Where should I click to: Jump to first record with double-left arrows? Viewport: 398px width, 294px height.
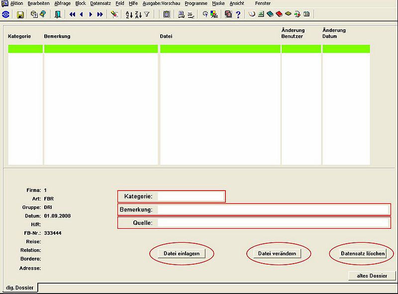(x=72, y=14)
